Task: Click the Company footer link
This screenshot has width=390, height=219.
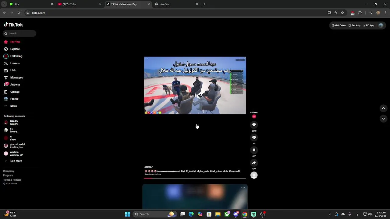Action: point(9,171)
